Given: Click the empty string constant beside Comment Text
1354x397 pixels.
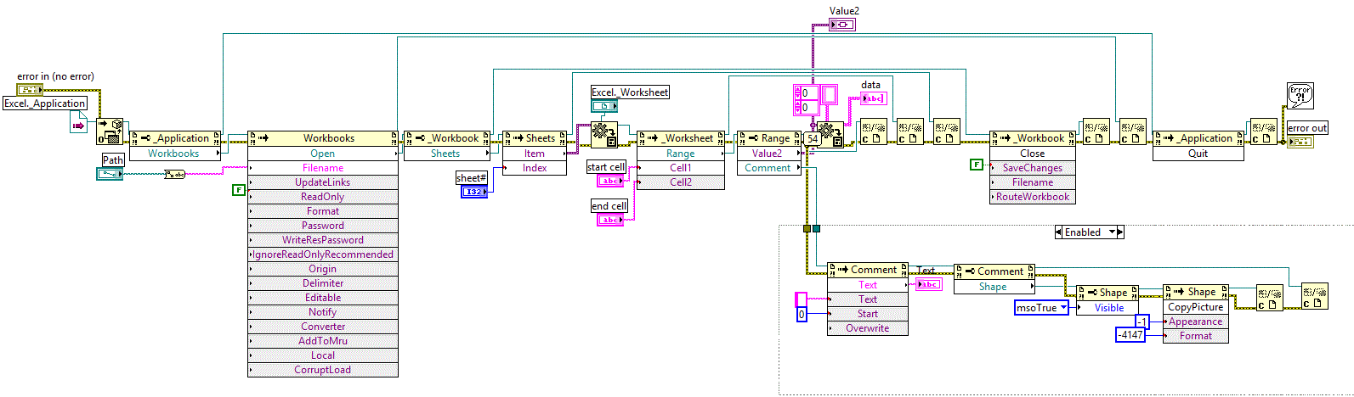Looking at the screenshot, I should [801, 299].
